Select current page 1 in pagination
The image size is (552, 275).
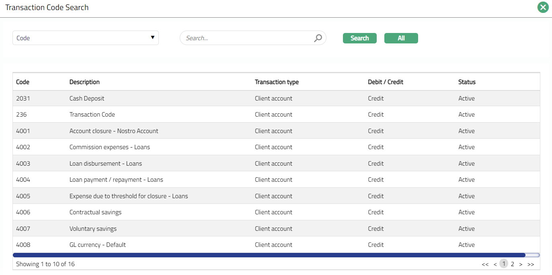coord(504,264)
